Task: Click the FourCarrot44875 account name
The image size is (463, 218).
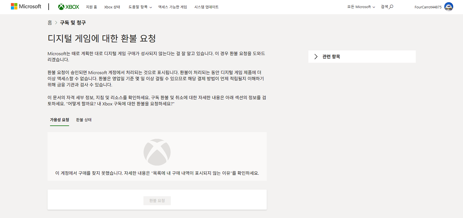Action: (428, 7)
